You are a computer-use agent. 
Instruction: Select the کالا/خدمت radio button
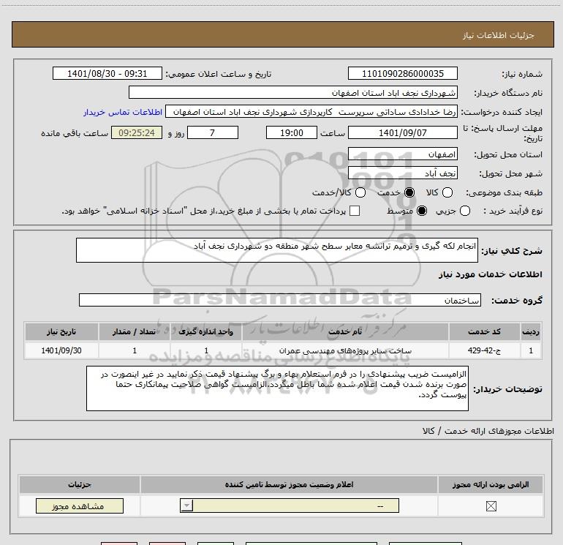click(360, 192)
